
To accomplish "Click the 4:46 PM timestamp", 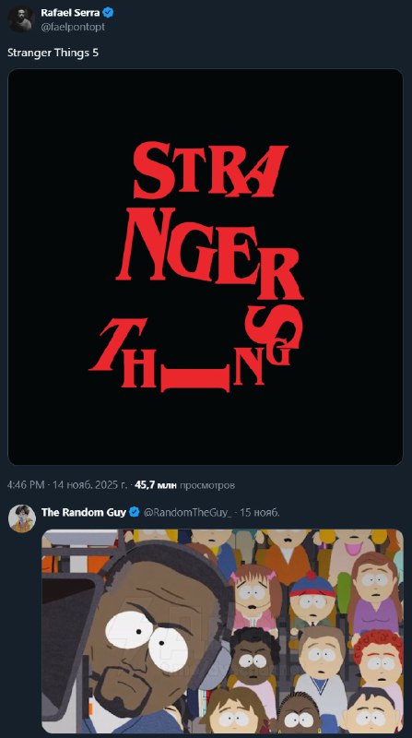I will (26, 485).
